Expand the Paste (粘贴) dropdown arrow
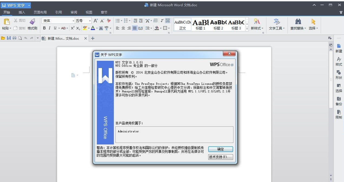344x182 pixels. tap(10, 28)
